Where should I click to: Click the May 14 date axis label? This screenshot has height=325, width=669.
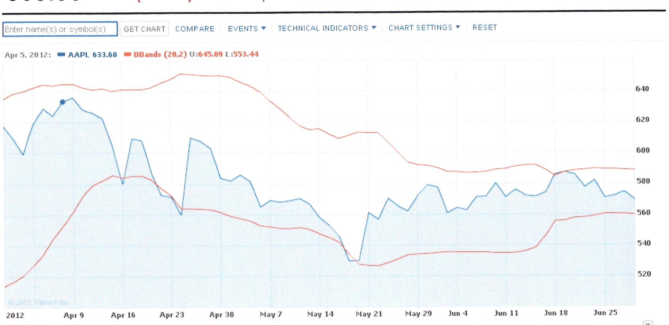[320, 314]
